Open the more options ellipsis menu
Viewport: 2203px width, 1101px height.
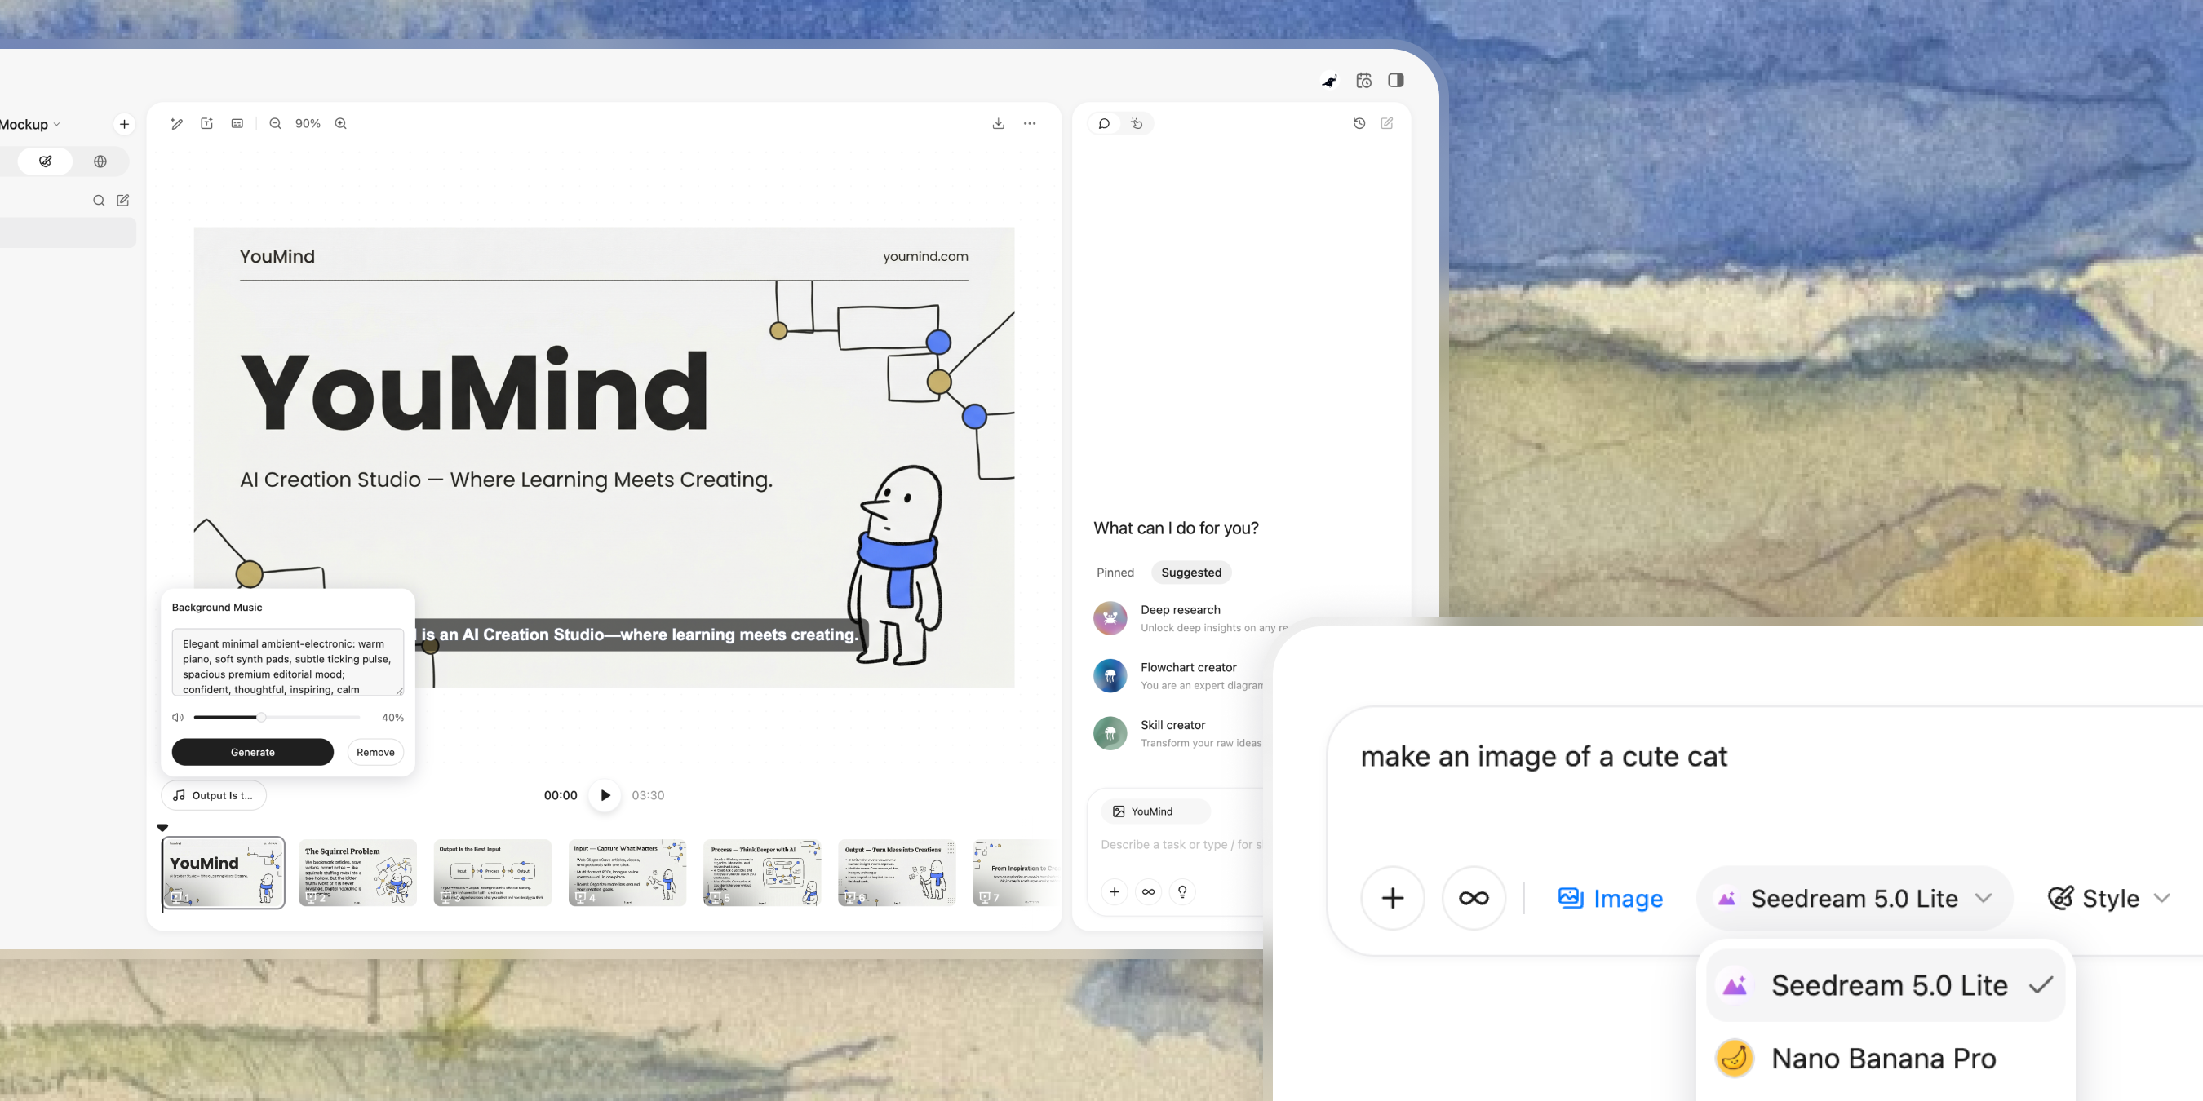(x=1030, y=123)
